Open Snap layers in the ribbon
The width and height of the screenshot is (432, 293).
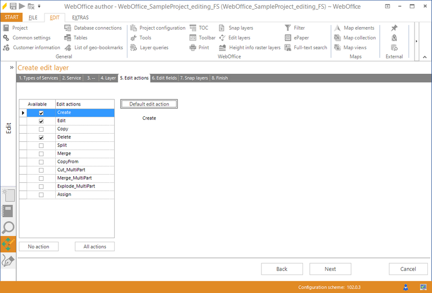(x=236, y=28)
